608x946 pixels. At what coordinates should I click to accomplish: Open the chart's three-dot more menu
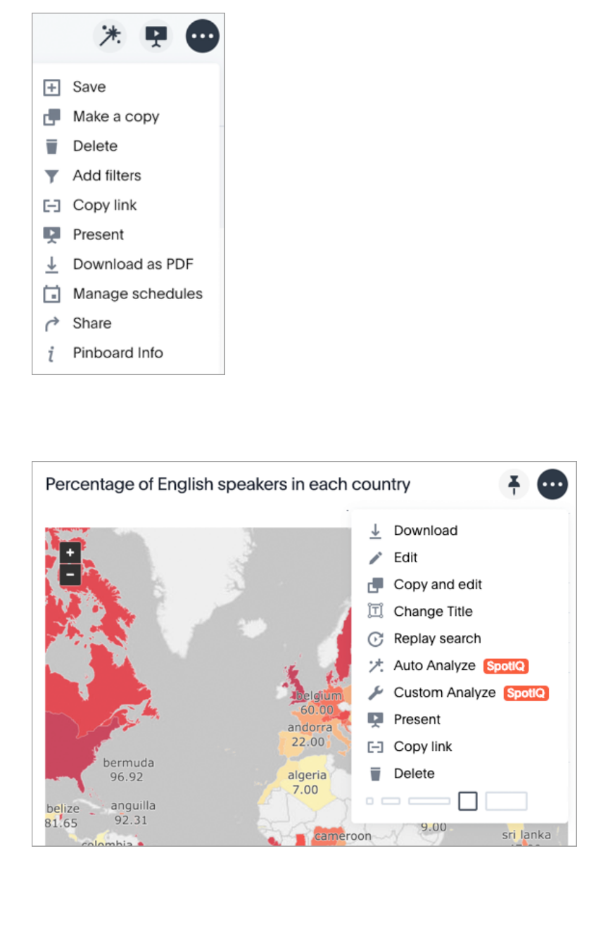tap(553, 484)
